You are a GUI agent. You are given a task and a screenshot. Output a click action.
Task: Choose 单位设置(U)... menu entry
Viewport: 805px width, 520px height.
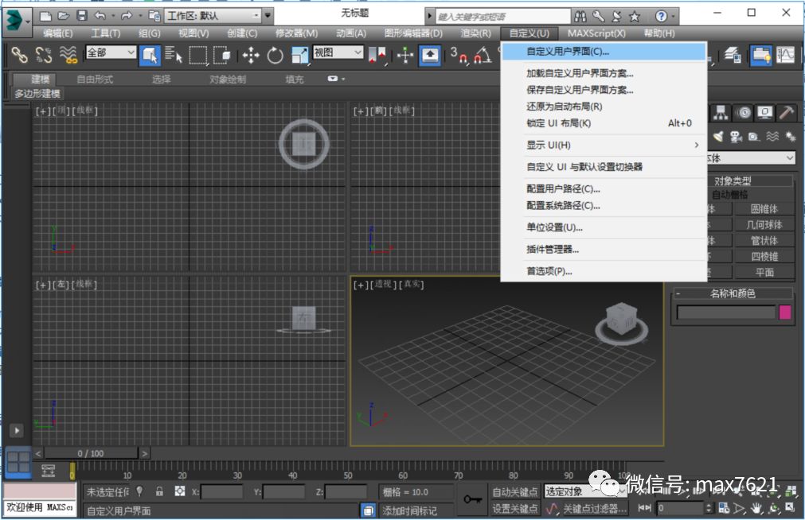coord(604,227)
